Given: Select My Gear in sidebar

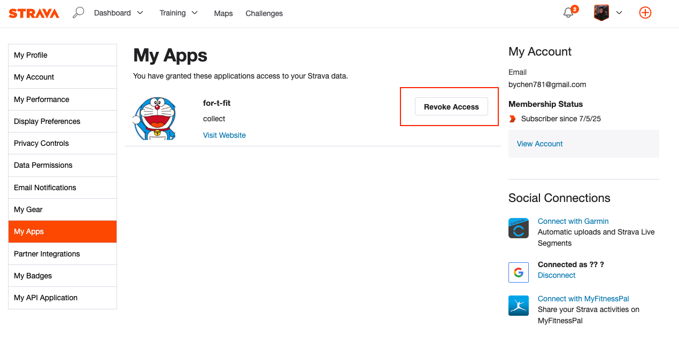Looking at the screenshot, I should click(63, 209).
